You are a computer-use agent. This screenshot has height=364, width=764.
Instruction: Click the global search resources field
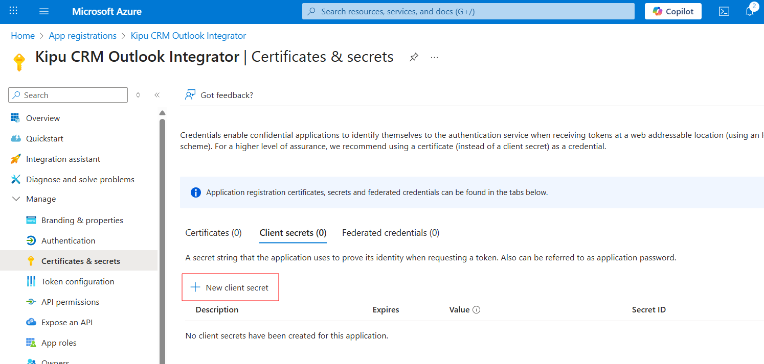pos(468,11)
